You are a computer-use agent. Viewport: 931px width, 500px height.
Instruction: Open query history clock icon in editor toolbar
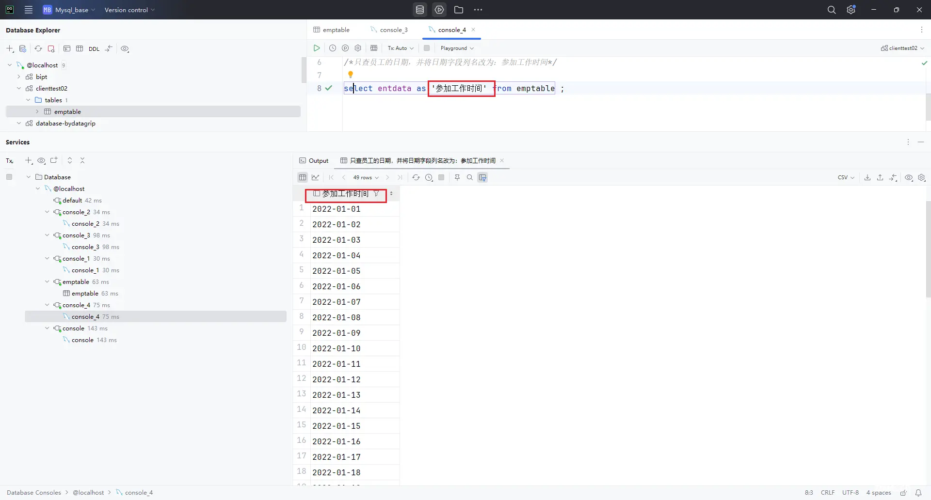333,48
